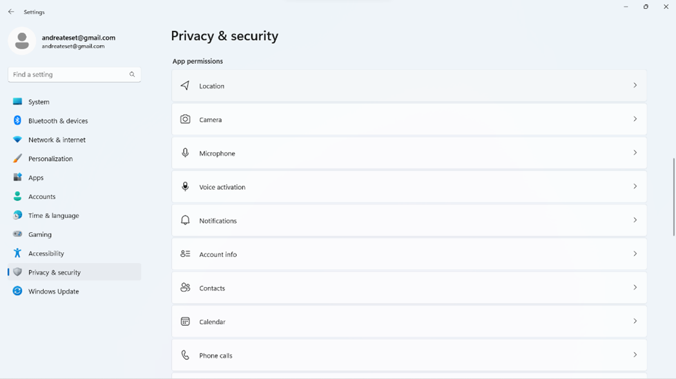The image size is (676, 379).
Task: Click search magnifier in Find a setting
Action: click(x=132, y=75)
